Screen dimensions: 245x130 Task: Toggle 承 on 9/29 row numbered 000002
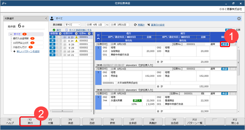pyautogui.click(x=52, y=48)
